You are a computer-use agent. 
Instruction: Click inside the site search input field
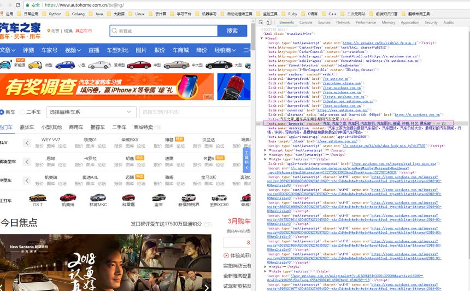(163, 31)
